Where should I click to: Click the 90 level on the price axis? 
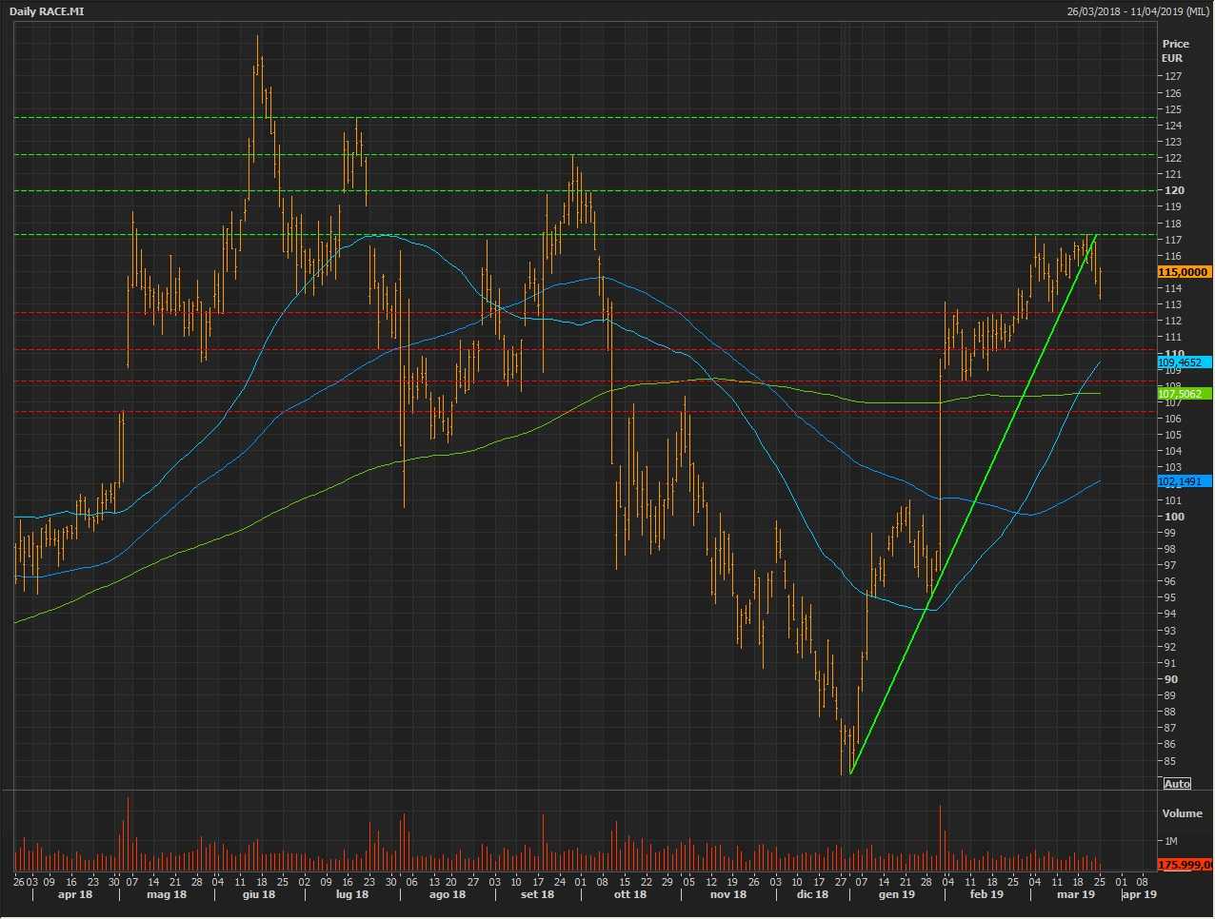coord(1171,679)
